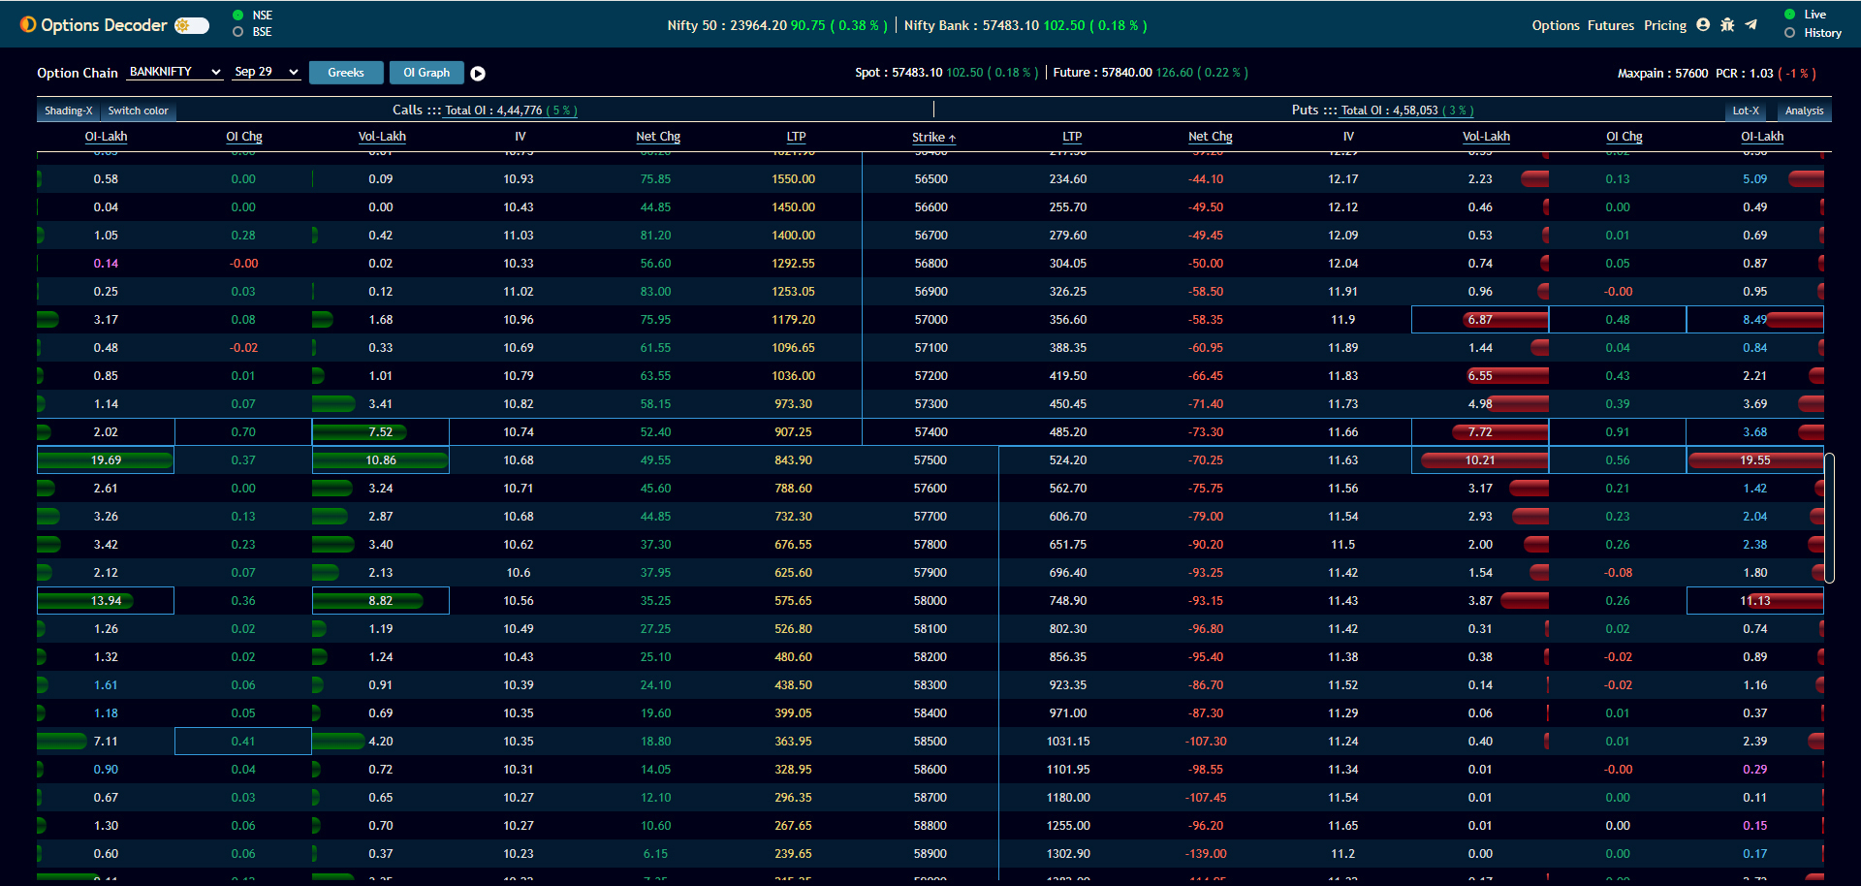1861x886 pixels.
Task: Click the call OI Chg 0.41 cell
Action: pos(243,742)
